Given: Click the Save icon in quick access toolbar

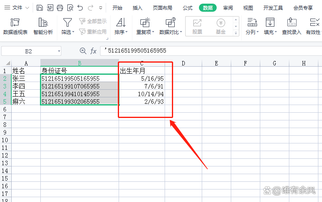Looking at the screenshot, I should pos(40,8).
